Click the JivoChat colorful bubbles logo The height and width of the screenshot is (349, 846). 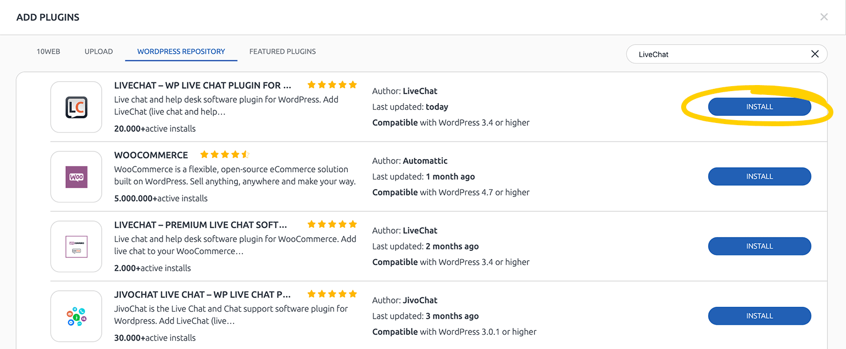[x=76, y=316]
